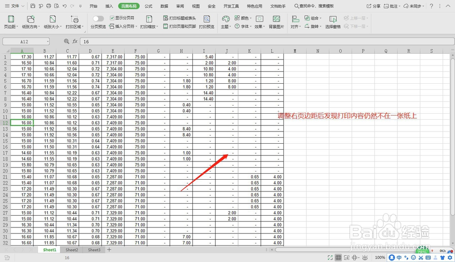Click the 打印预览 ribbon button
This screenshot has width=455, height=262.
(207, 22)
